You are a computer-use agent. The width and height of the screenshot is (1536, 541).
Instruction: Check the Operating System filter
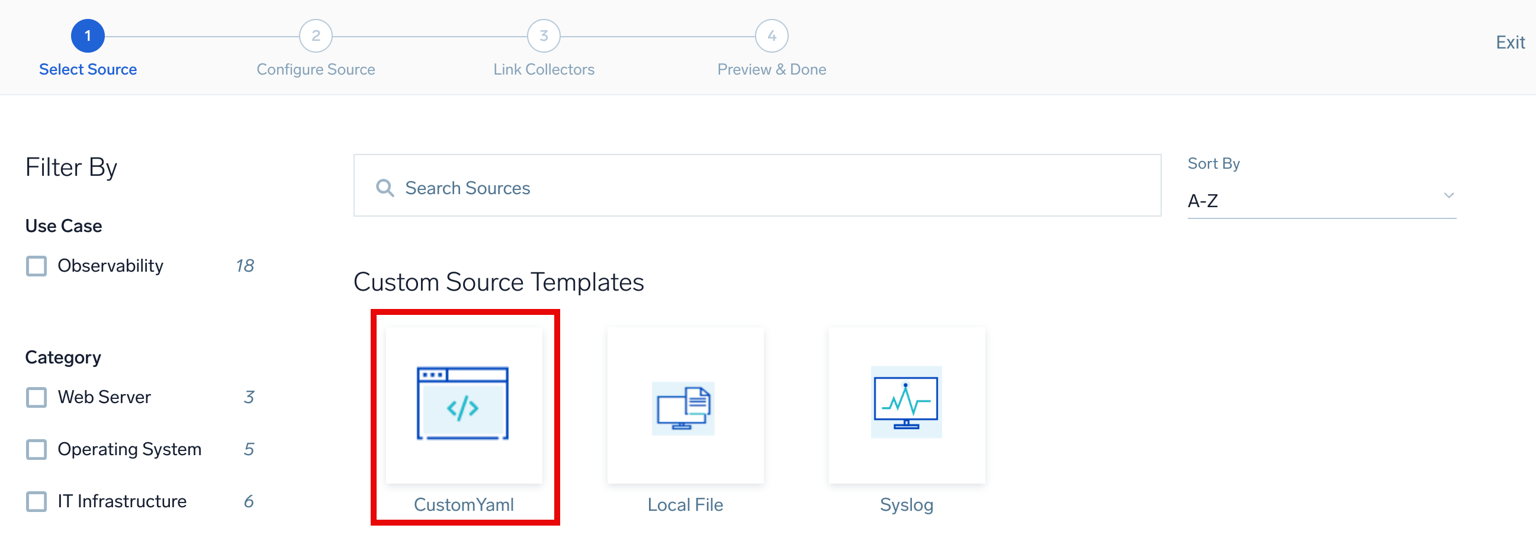(36, 449)
